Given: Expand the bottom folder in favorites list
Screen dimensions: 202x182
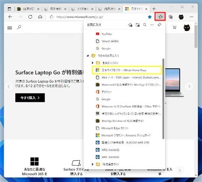Looking at the screenshot, I should click(92, 164).
